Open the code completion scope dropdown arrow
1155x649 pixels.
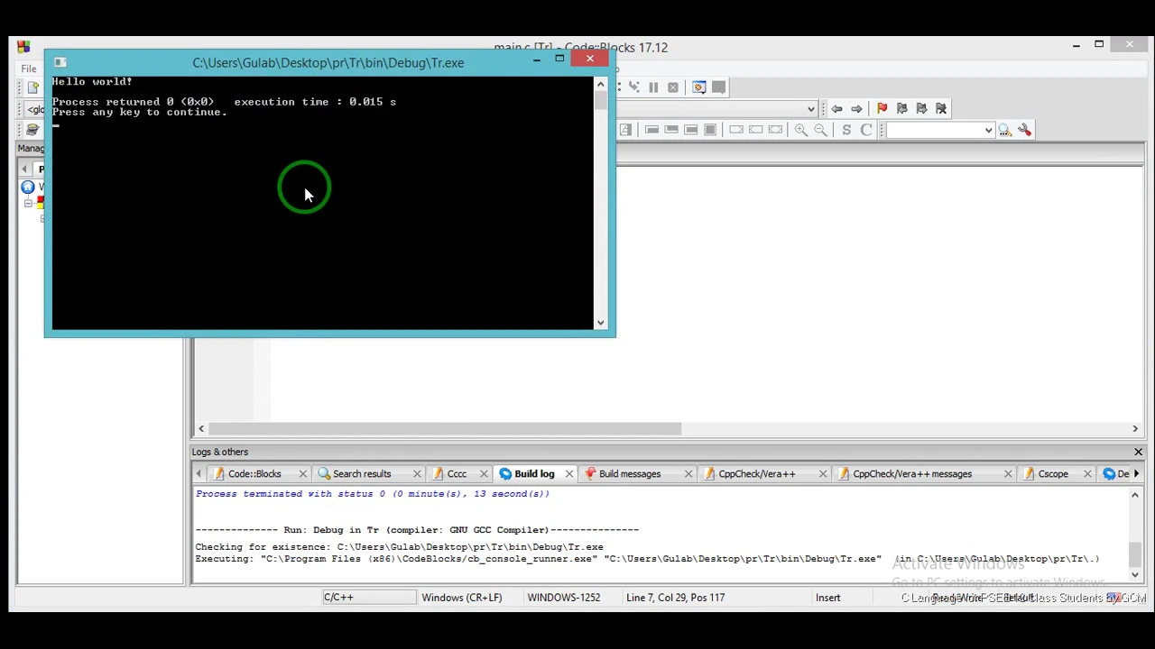810,109
